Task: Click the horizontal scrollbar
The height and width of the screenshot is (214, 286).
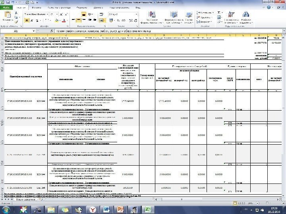Action: click(x=216, y=199)
